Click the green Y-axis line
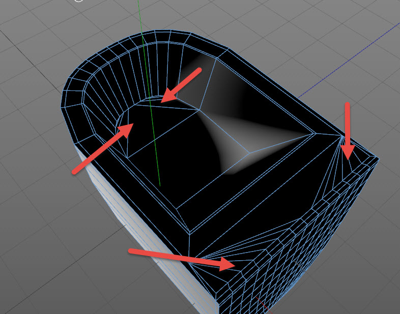 tap(149, 91)
